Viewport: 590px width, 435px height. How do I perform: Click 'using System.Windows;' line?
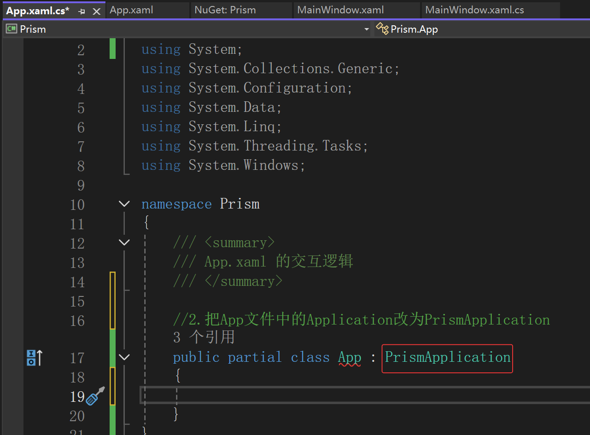pyautogui.click(x=223, y=165)
